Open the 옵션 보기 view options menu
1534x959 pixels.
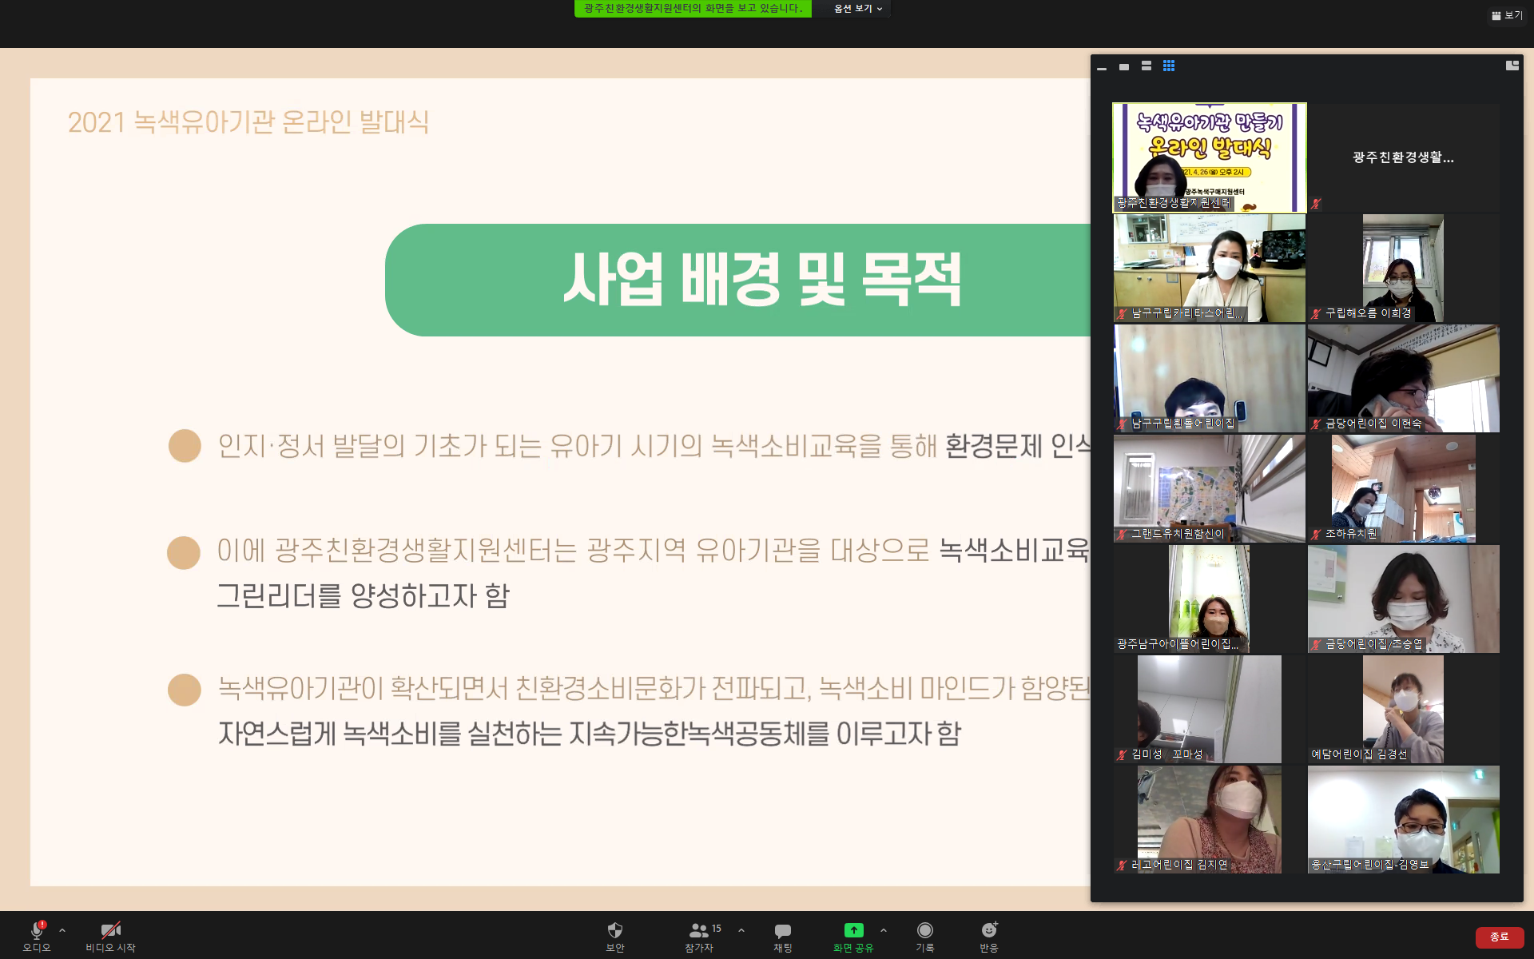(857, 9)
